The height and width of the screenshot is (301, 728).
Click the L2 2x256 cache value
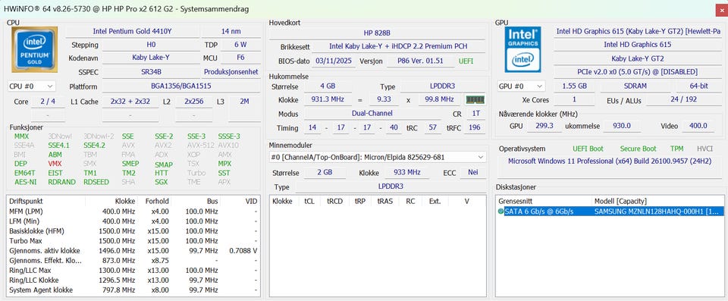pos(195,102)
